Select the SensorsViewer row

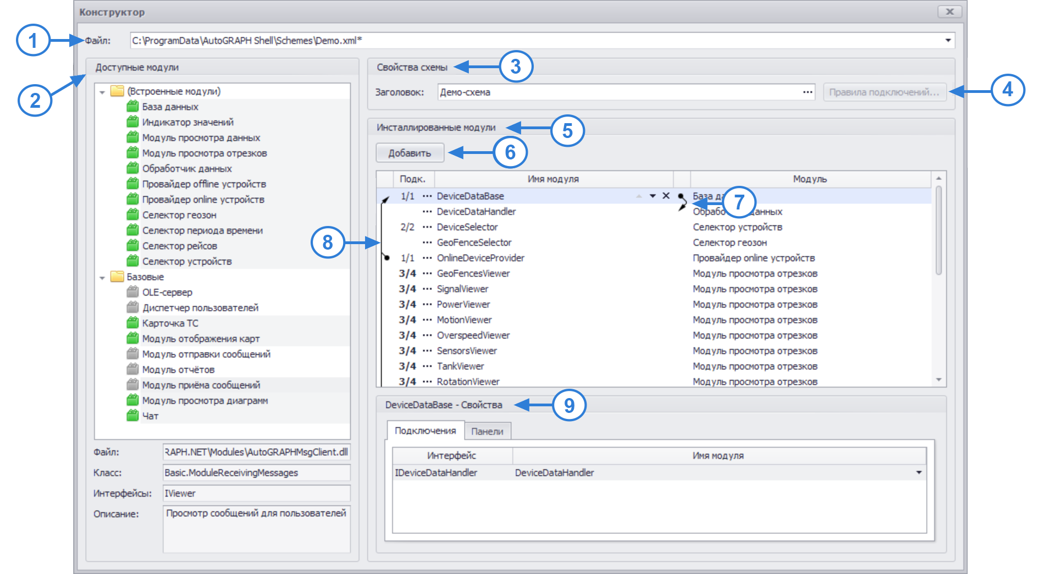[x=654, y=350]
